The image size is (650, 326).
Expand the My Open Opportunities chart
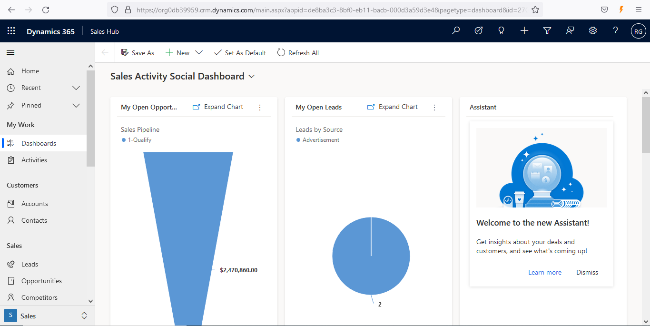pyautogui.click(x=217, y=107)
